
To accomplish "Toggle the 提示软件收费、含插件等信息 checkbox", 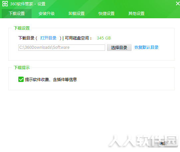I will click(21, 79).
